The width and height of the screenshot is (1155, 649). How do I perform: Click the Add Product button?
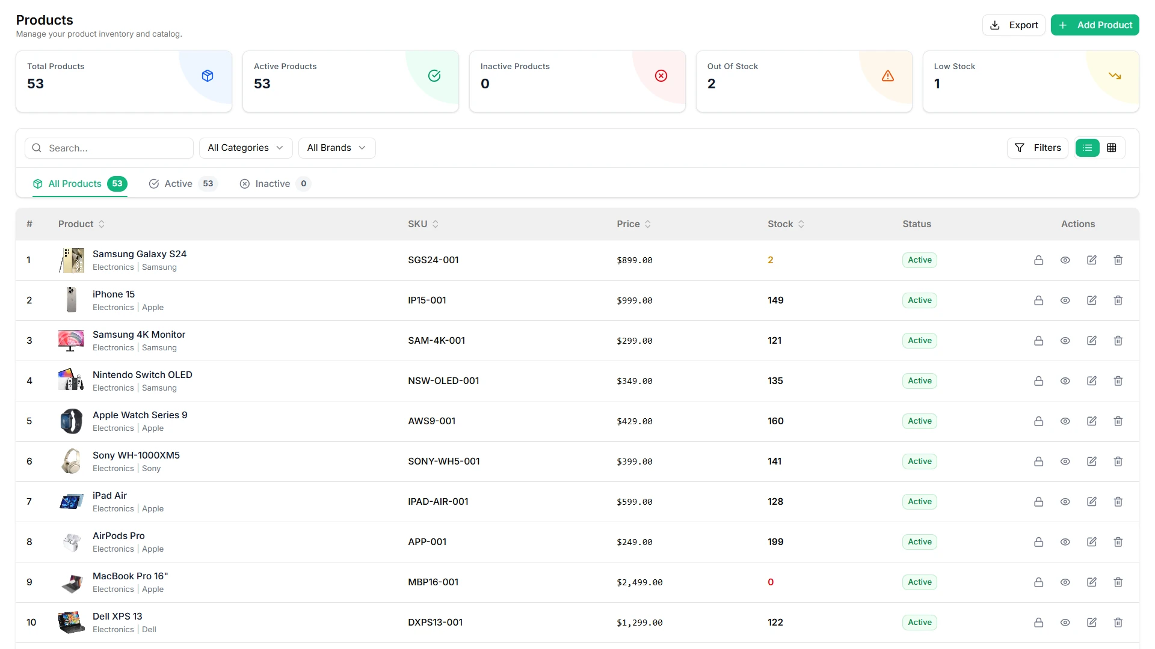pyautogui.click(x=1095, y=25)
